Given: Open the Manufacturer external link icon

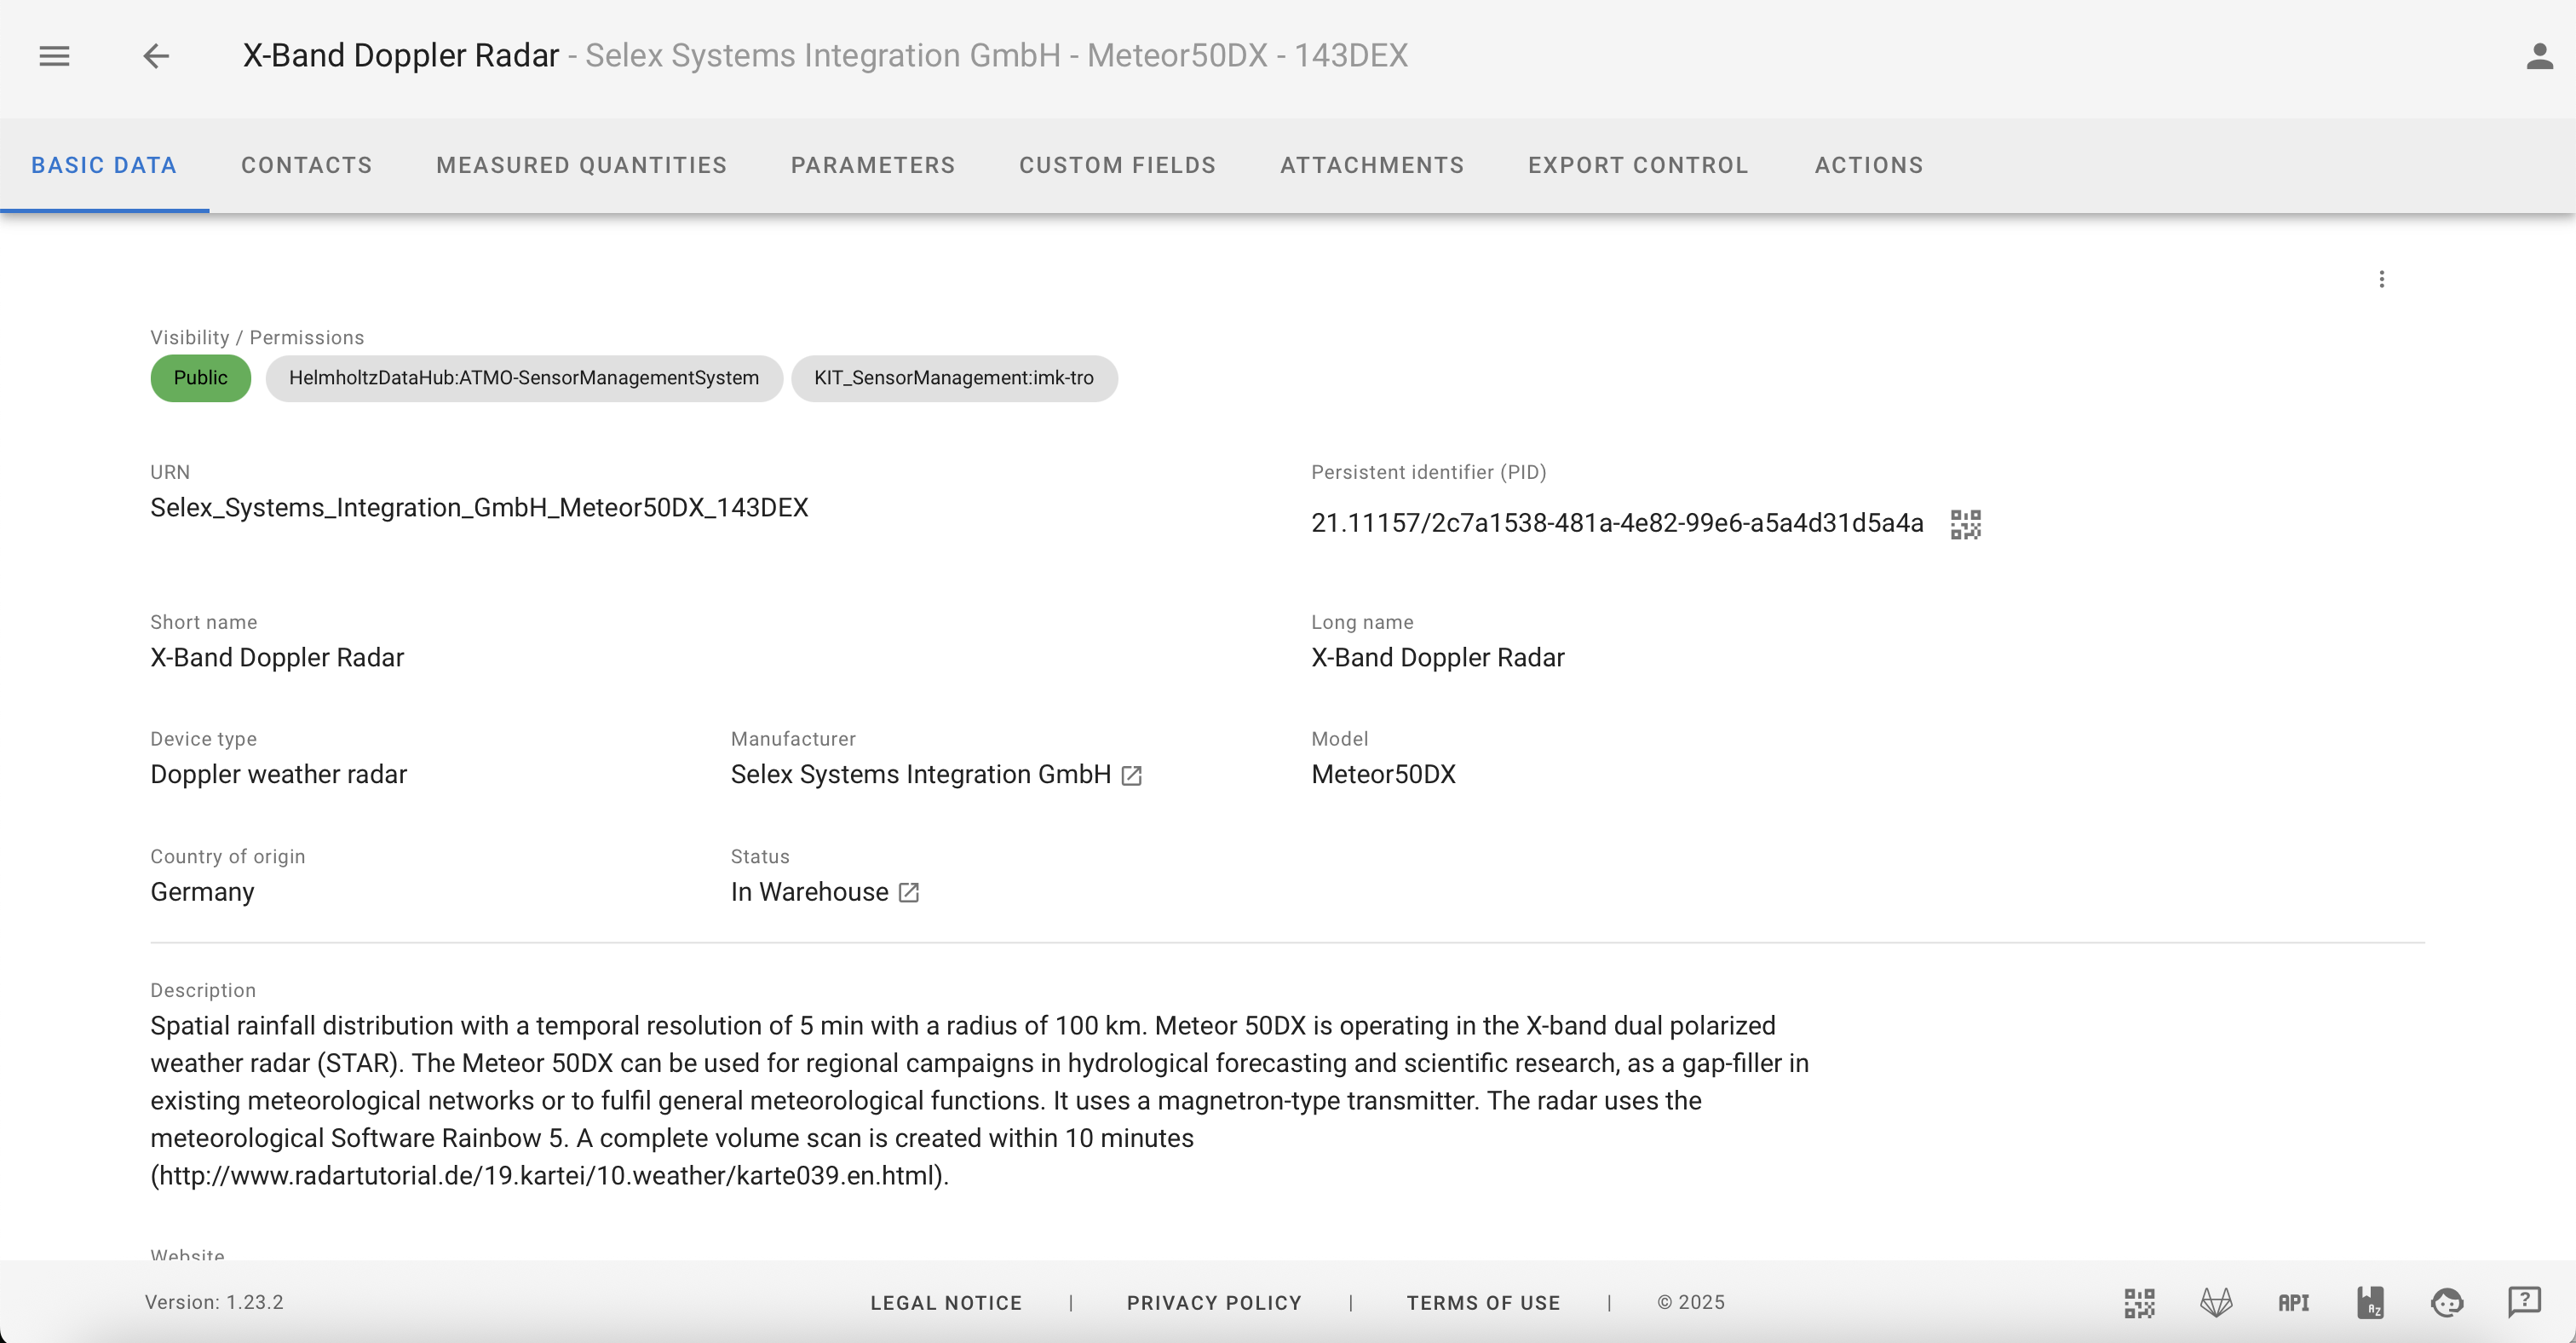Looking at the screenshot, I should [1131, 776].
